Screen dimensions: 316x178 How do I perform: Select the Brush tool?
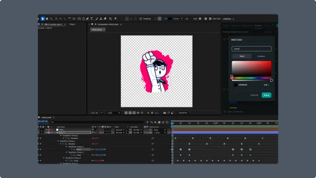pos(97,19)
